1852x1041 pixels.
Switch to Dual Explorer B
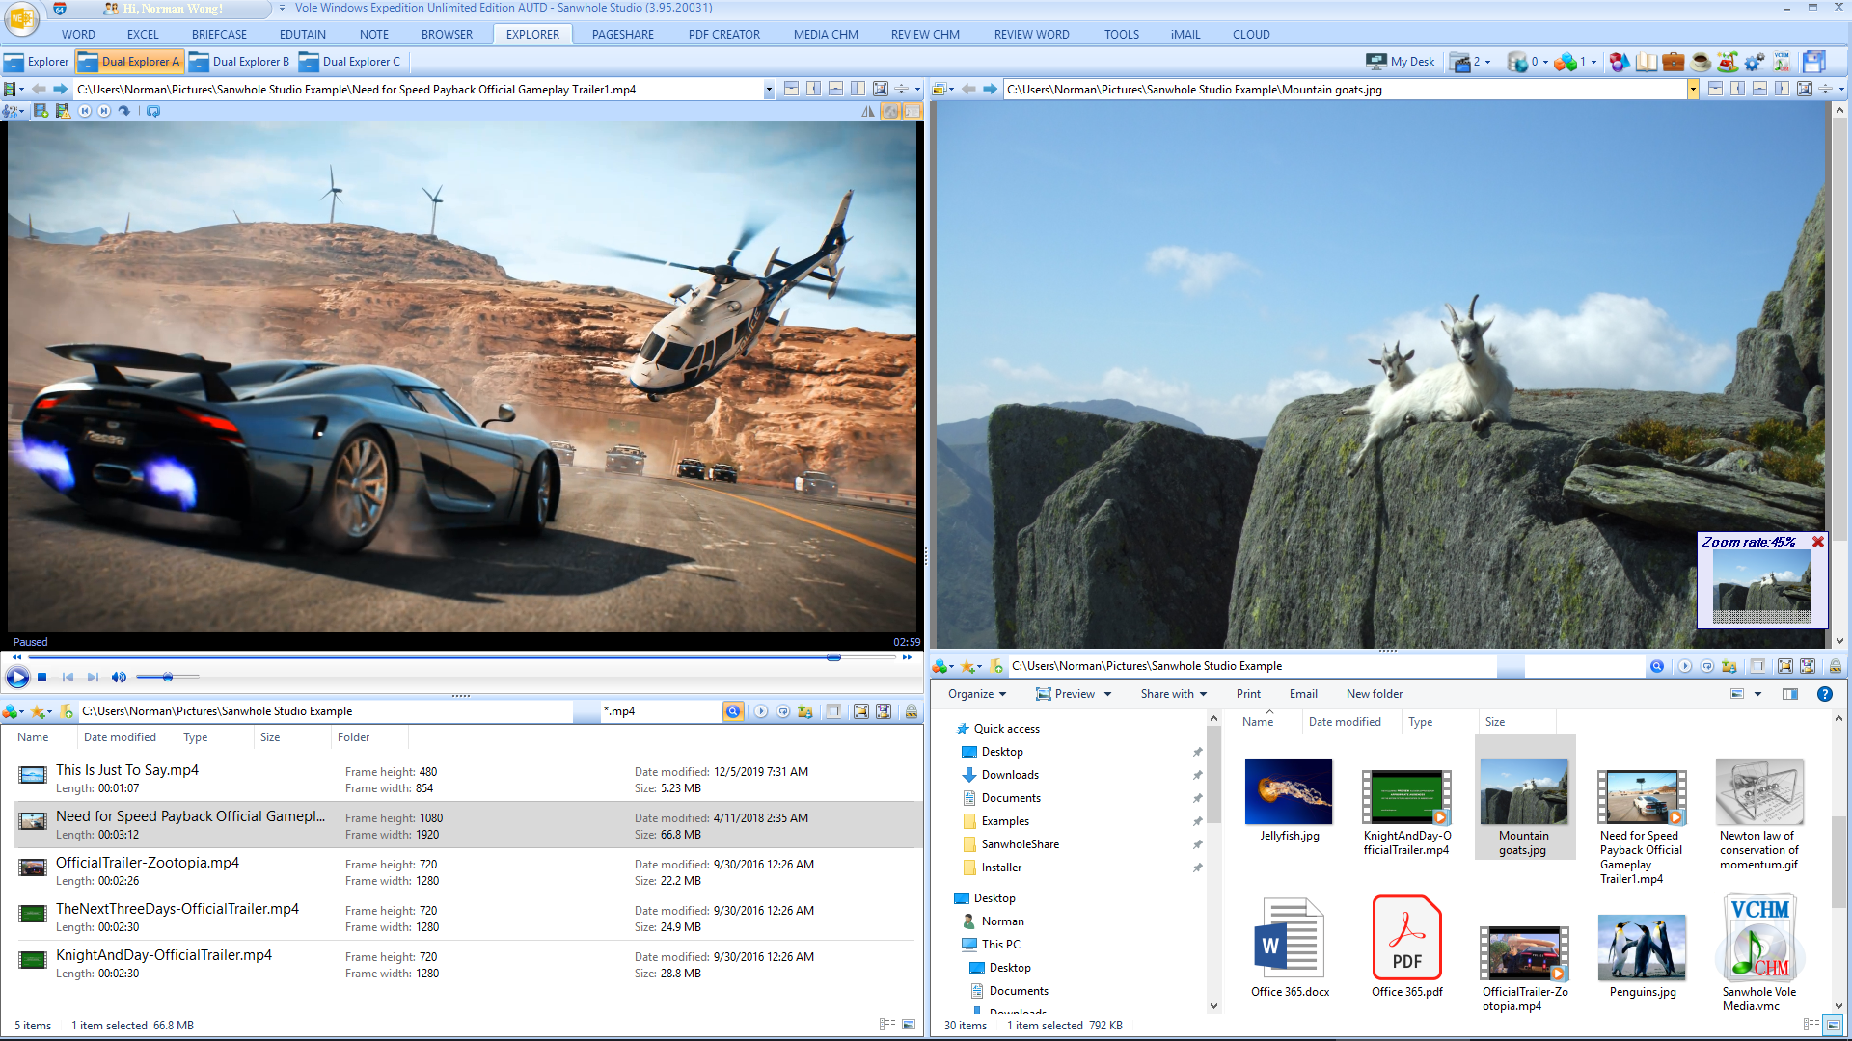click(240, 62)
